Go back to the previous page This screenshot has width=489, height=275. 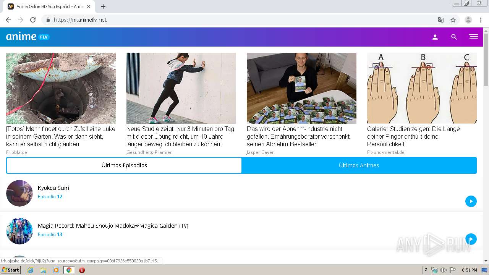[x=8, y=20]
